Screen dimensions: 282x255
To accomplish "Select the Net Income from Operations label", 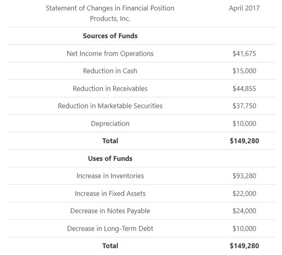I will click(x=110, y=53).
